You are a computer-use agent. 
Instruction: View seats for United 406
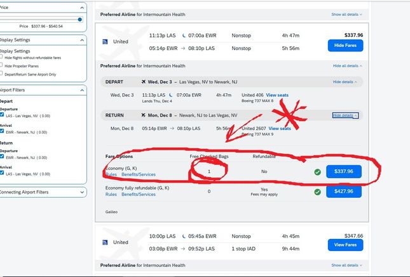tap(277, 95)
